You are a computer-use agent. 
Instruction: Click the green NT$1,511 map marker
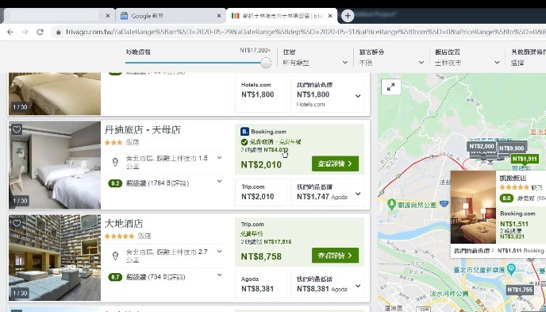pyautogui.click(x=525, y=159)
